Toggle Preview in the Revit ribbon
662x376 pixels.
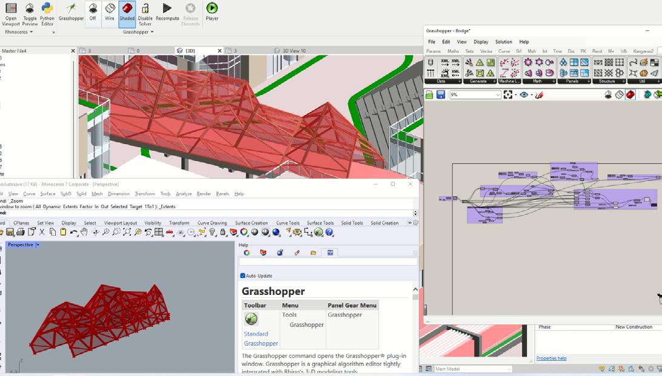click(30, 14)
